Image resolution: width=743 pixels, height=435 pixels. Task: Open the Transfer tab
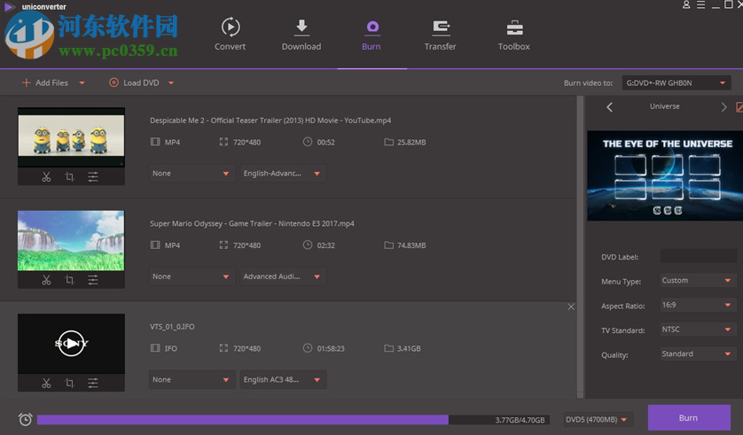[440, 34]
